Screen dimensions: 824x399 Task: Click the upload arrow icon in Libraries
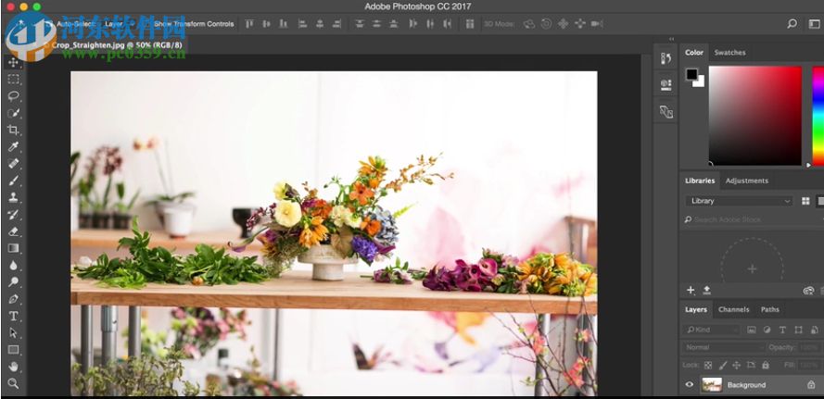coord(707,290)
